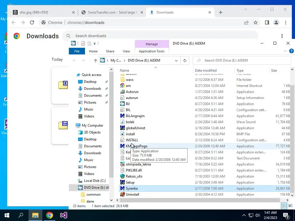Open Chrome's three-dot main menu
This screenshot has width=295, height=221.
pyautogui.click(x=285, y=22)
